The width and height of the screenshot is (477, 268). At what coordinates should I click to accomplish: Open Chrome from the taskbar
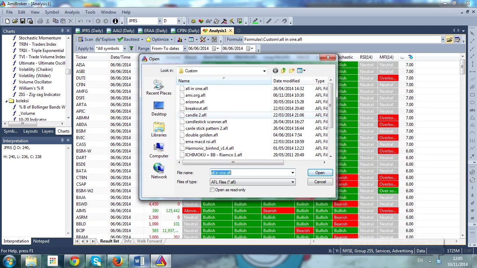pyautogui.click(x=74, y=261)
